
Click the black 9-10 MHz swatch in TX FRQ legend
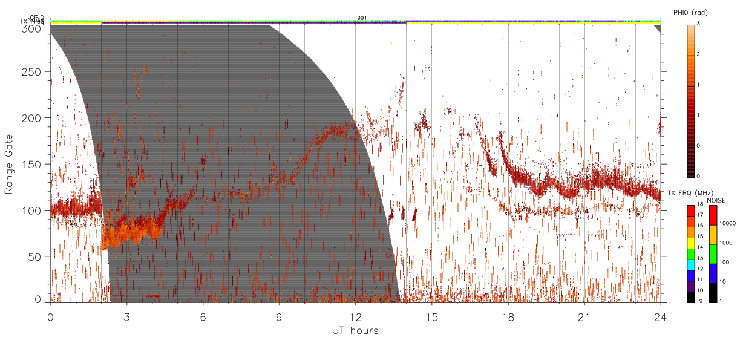(x=690, y=296)
